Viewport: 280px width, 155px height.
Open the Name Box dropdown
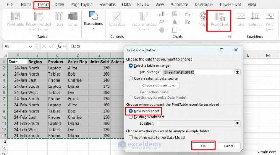tap(30, 47)
